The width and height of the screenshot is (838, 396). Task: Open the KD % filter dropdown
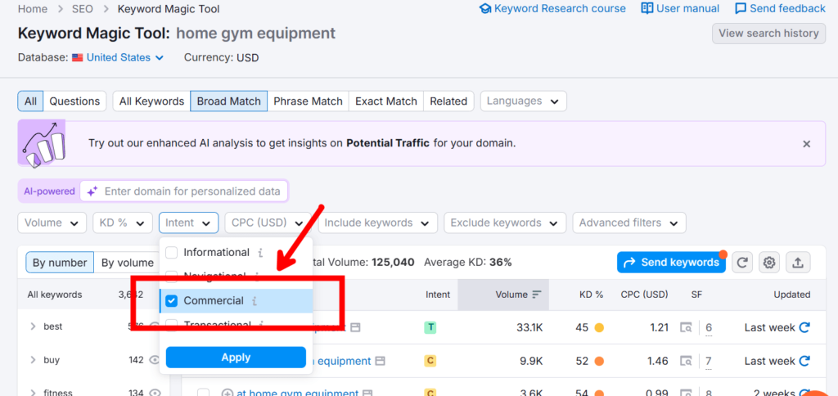pyautogui.click(x=123, y=223)
